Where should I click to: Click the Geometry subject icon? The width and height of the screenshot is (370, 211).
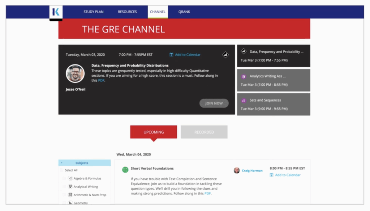tap(70, 203)
